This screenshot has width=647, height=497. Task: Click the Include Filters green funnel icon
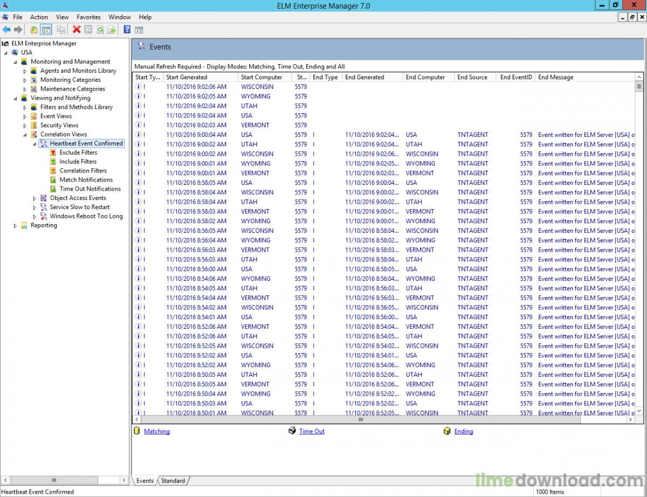click(53, 162)
